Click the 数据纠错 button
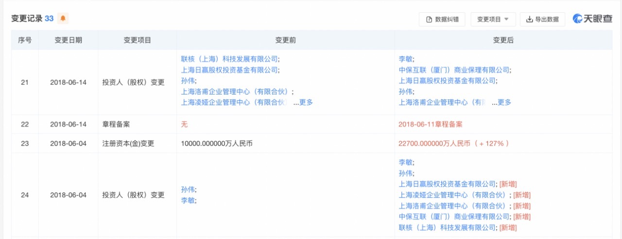Image resolution: width=622 pixels, height=239 pixels. pyautogui.click(x=442, y=19)
